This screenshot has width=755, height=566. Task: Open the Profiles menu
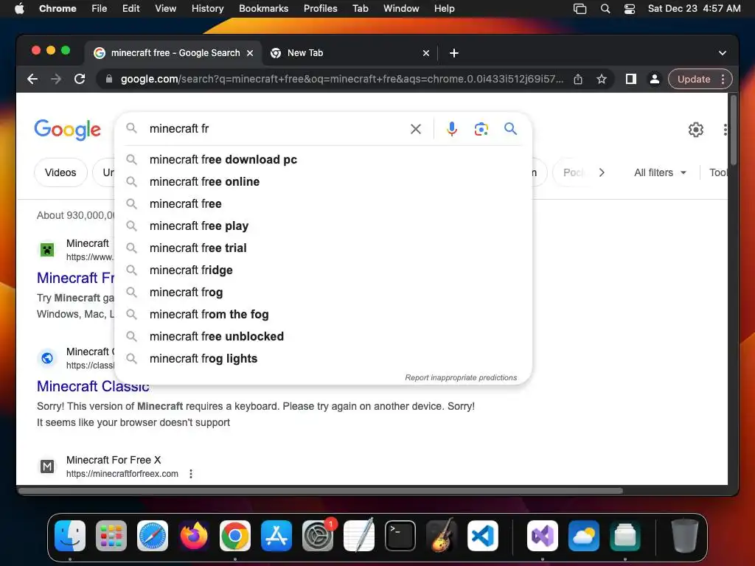coord(320,9)
